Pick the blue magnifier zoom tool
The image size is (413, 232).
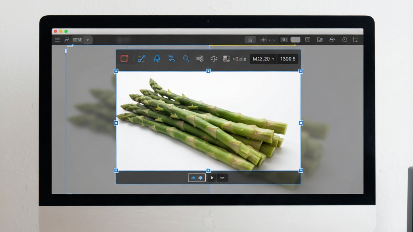coord(186,58)
